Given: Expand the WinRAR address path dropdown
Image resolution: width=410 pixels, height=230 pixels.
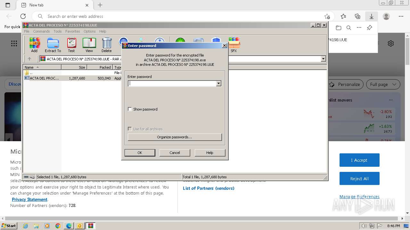Looking at the screenshot, I should [323, 59].
